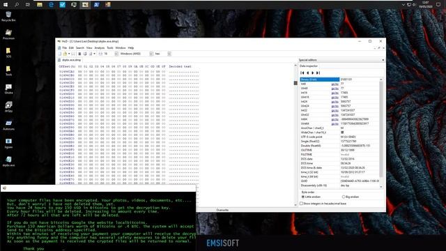The width and height of the screenshot is (446, 251).
Task: Switch to the drpbx.exe.dmp file tab
Action: pos(70,60)
